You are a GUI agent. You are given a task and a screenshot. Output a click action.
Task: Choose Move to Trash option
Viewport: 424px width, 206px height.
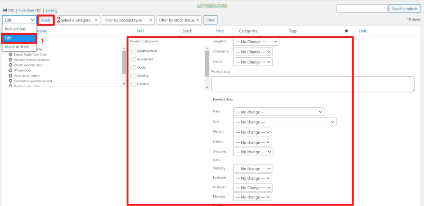coord(20,47)
